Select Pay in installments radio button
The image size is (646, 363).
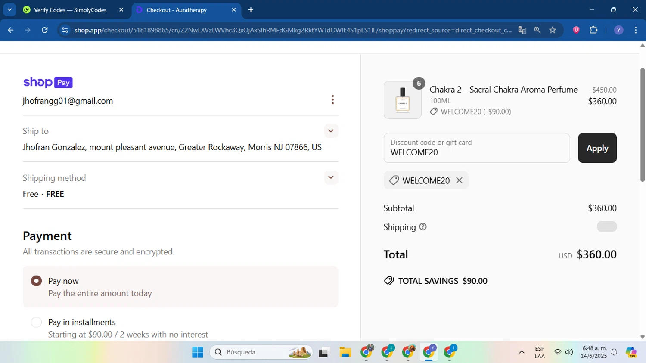[36, 322]
